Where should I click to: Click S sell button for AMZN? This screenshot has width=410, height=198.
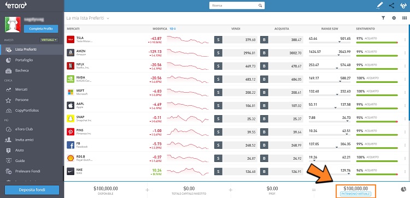point(218,53)
